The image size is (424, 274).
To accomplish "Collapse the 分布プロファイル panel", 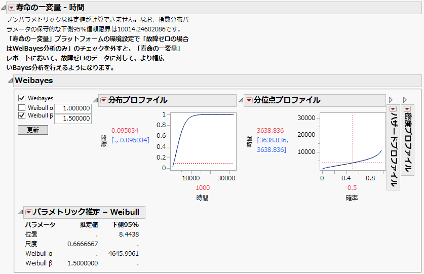I will [x=95, y=100].
